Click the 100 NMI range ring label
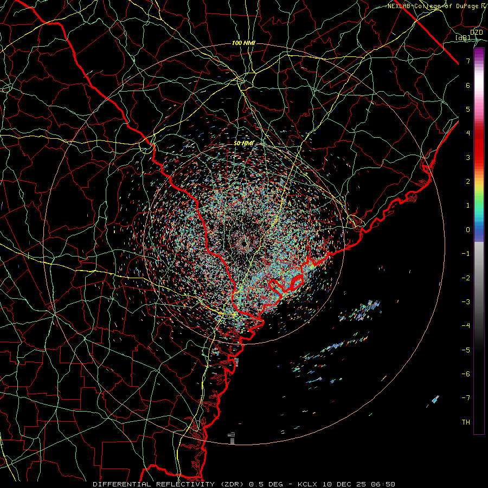 pyautogui.click(x=243, y=43)
